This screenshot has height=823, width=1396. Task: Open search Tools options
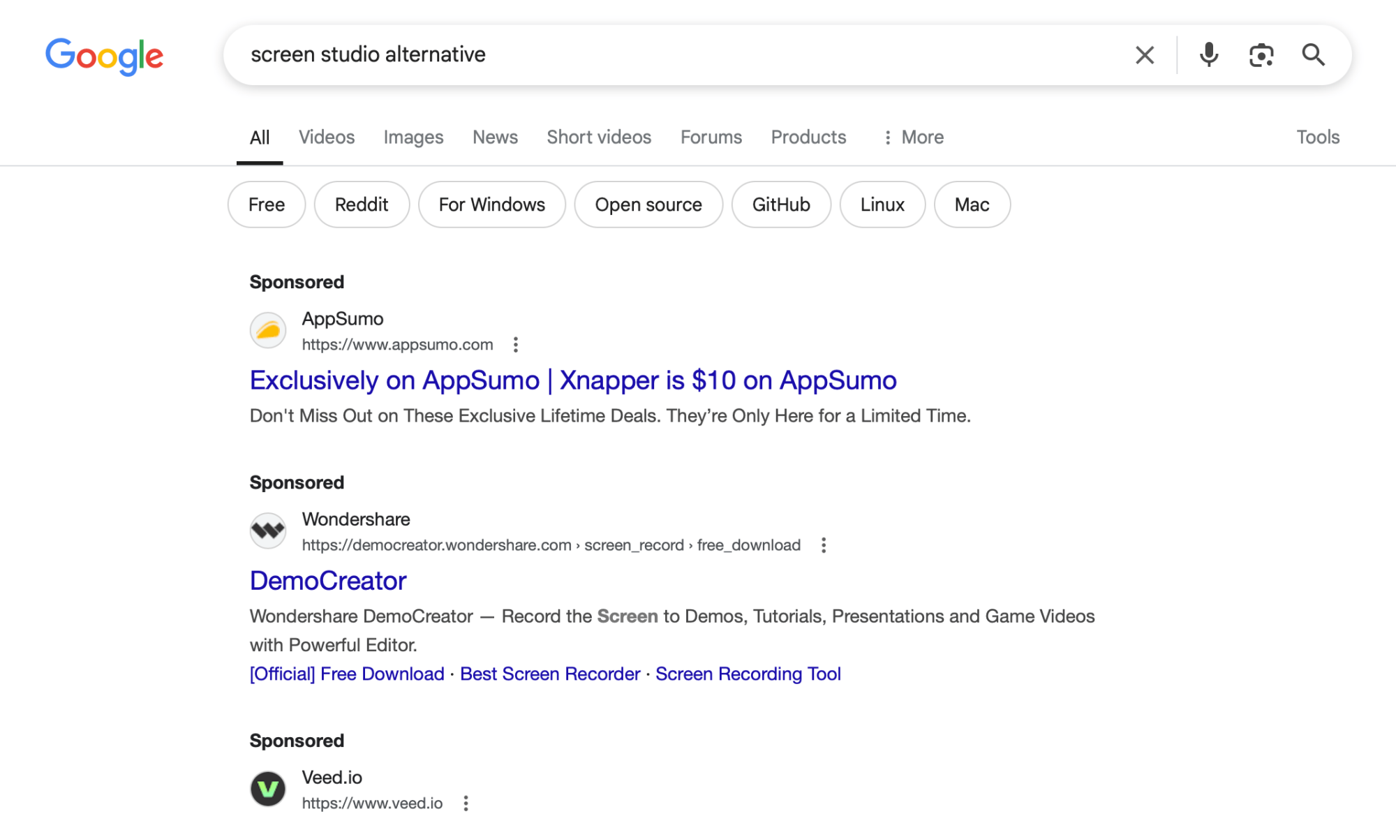tap(1318, 138)
